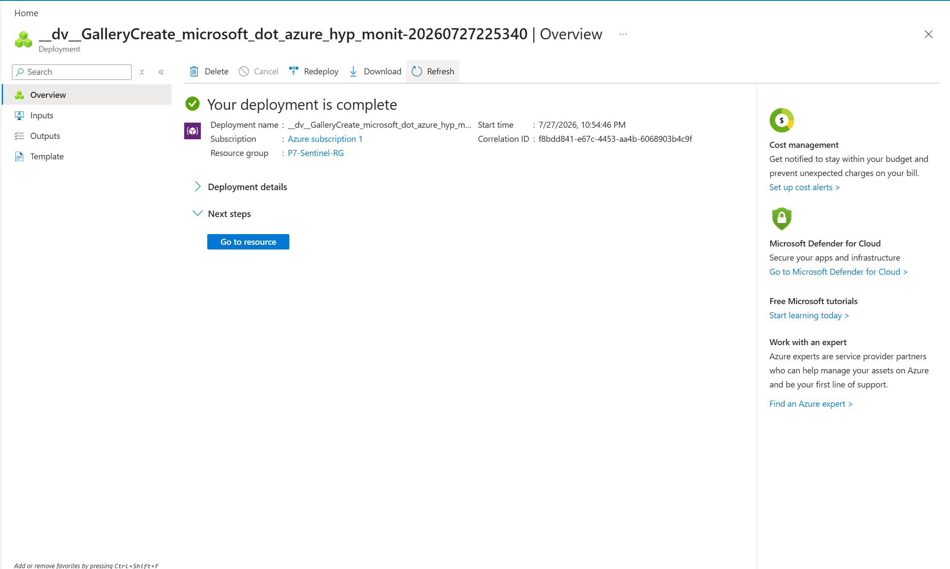Click Go to Microsoft Defender for Cloud link

tap(838, 272)
